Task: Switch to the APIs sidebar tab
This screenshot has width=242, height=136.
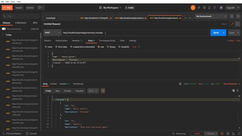Action: pyautogui.click(x=35, y=23)
